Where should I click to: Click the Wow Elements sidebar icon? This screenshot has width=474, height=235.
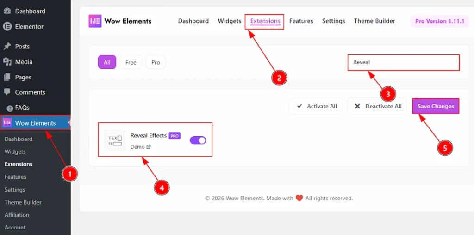pos(7,123)
